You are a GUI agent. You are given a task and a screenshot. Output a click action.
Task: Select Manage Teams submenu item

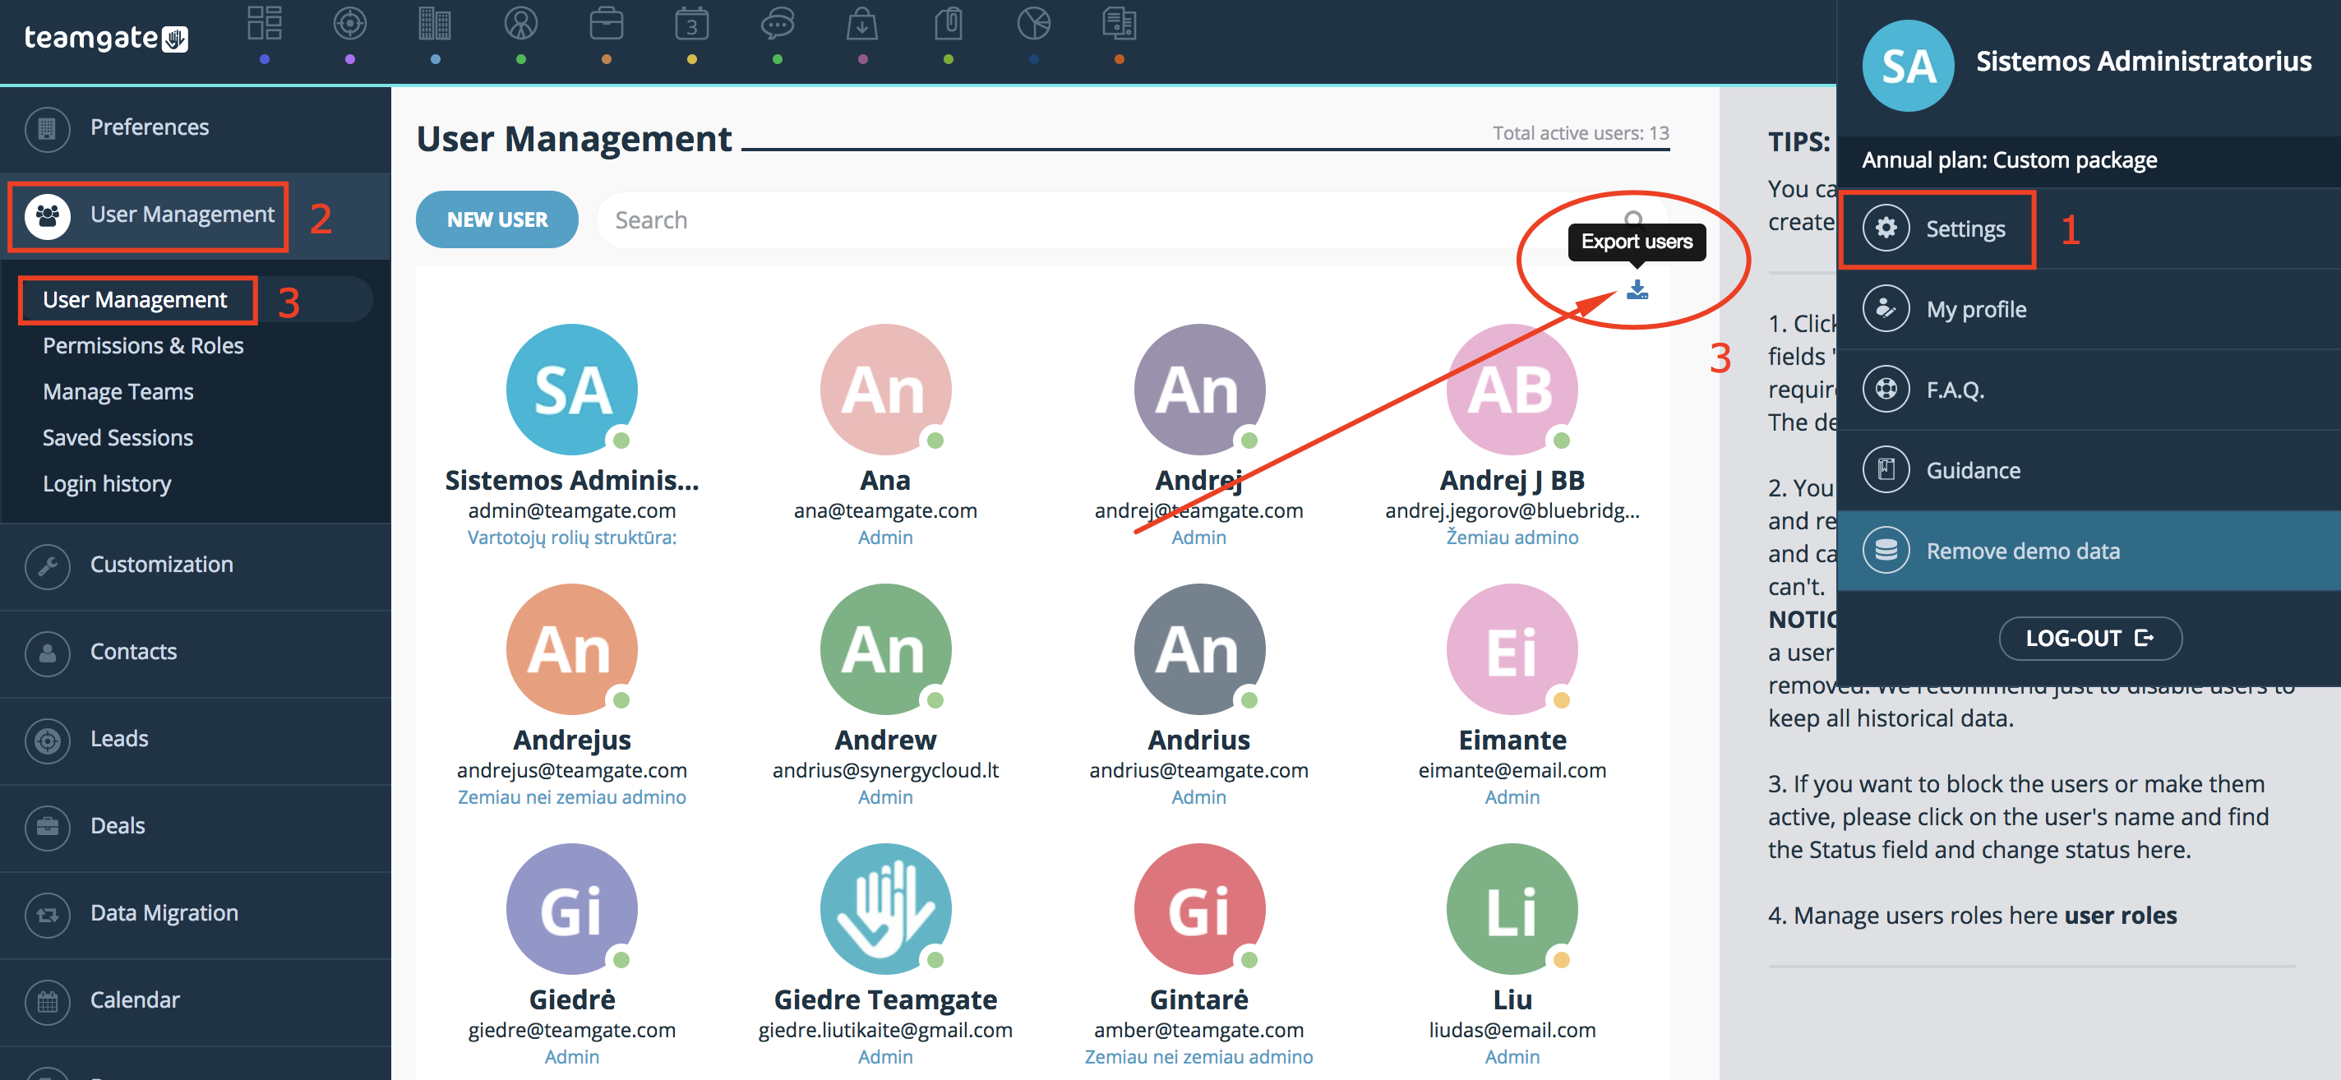coord(118,391)
